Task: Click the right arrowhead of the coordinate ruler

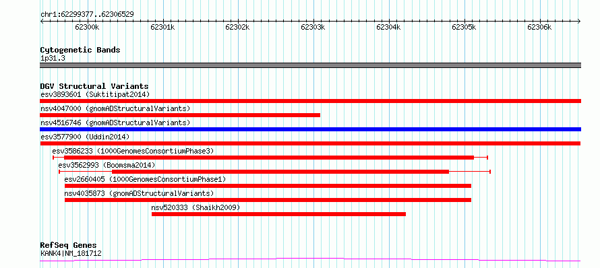Action: click(x=579, y=22)
